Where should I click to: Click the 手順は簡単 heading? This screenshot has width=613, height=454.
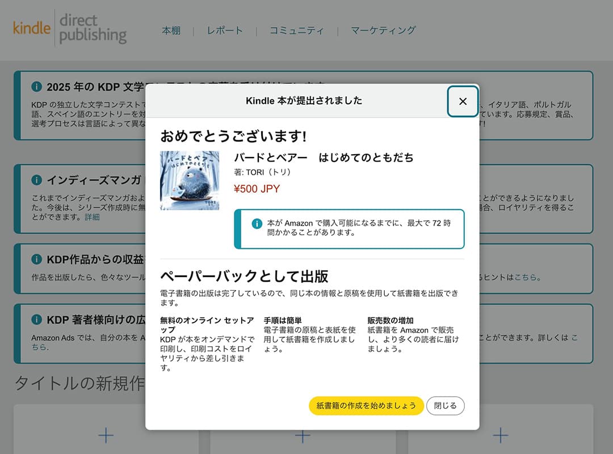pyautogui.click(x=283, y=320)
